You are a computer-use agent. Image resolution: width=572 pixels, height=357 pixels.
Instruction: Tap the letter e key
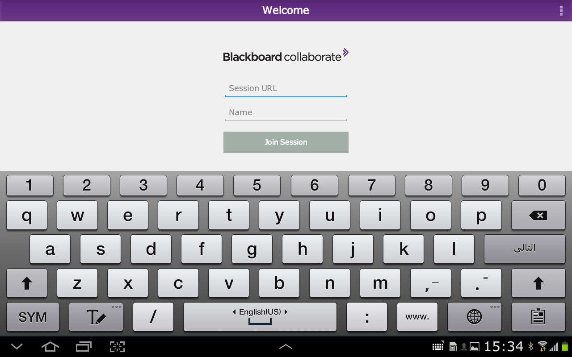coord(128,216)
